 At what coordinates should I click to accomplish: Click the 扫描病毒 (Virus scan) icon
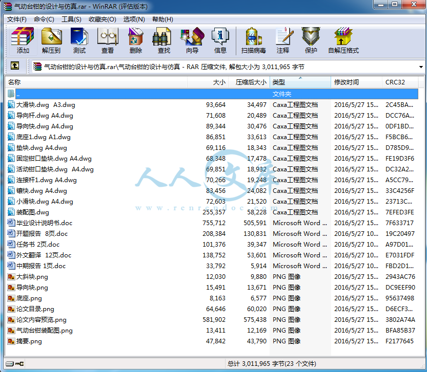[254, 40]
